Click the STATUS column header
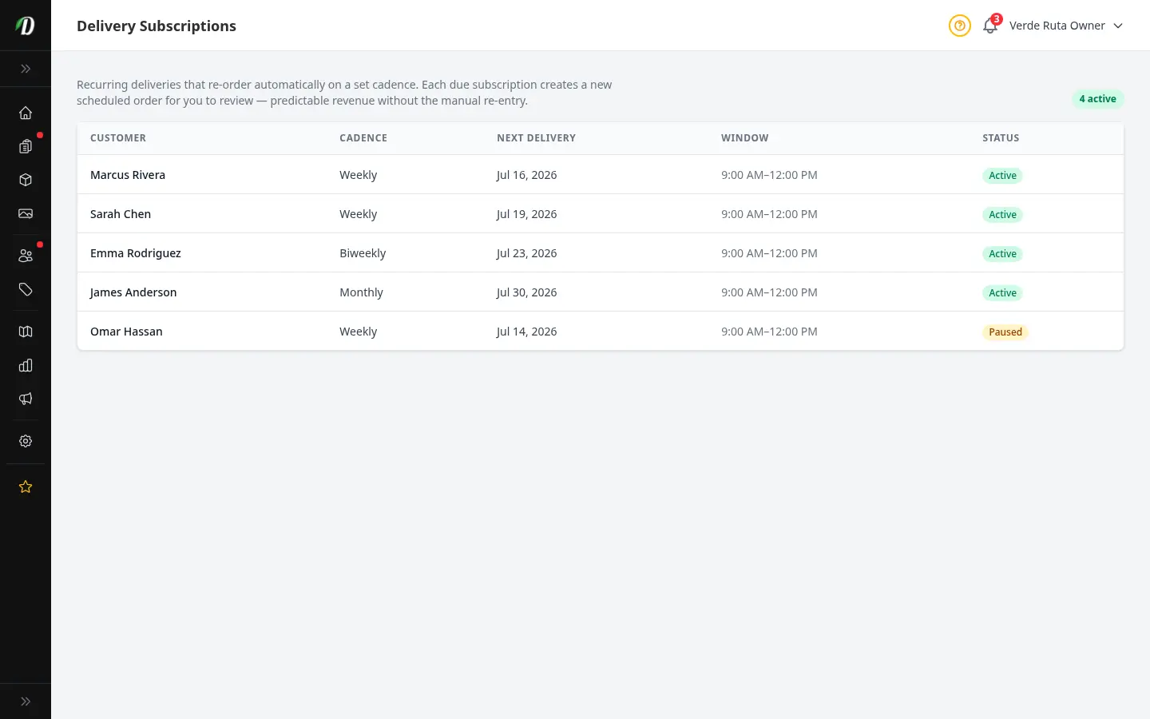 click(x=1001, y=138)
